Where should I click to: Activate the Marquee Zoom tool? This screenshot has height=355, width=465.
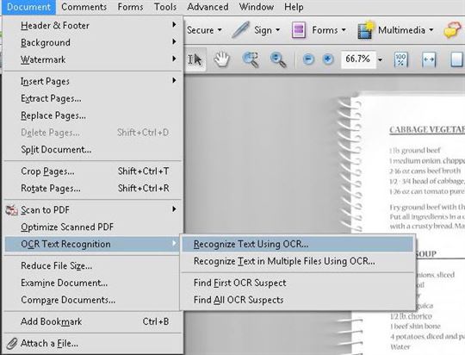click(251, 59)
